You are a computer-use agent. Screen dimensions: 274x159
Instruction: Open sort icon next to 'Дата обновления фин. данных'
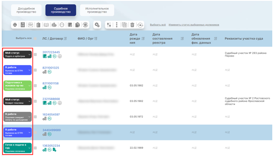click(x=215, y=38)
